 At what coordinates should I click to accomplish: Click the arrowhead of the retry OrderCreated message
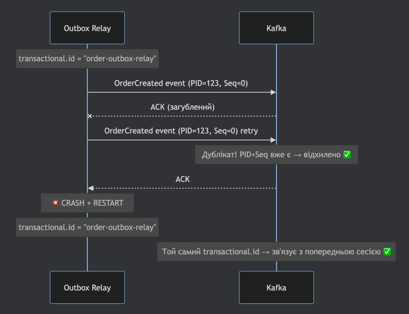[x=273, y=140]
